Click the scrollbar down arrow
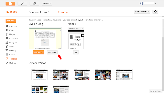 (163, 92)
